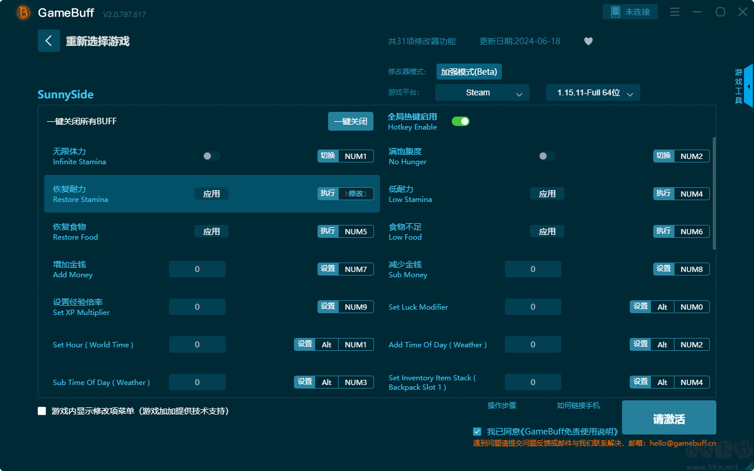The image size is (754, 471).
Task: Toggle the Infinite Stamina switch
Action: (211, 156)
